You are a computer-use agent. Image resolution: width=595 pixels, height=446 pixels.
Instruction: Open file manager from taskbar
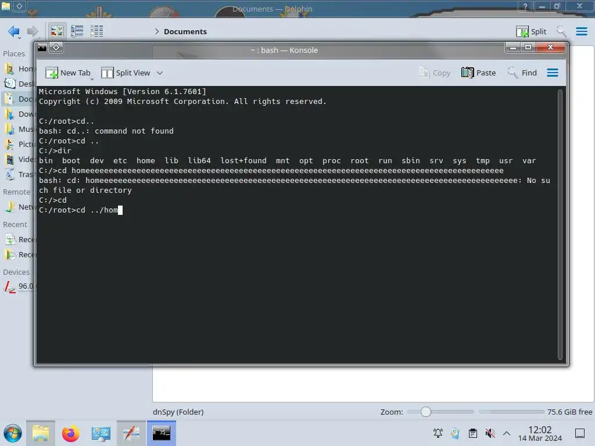point(41,433)
